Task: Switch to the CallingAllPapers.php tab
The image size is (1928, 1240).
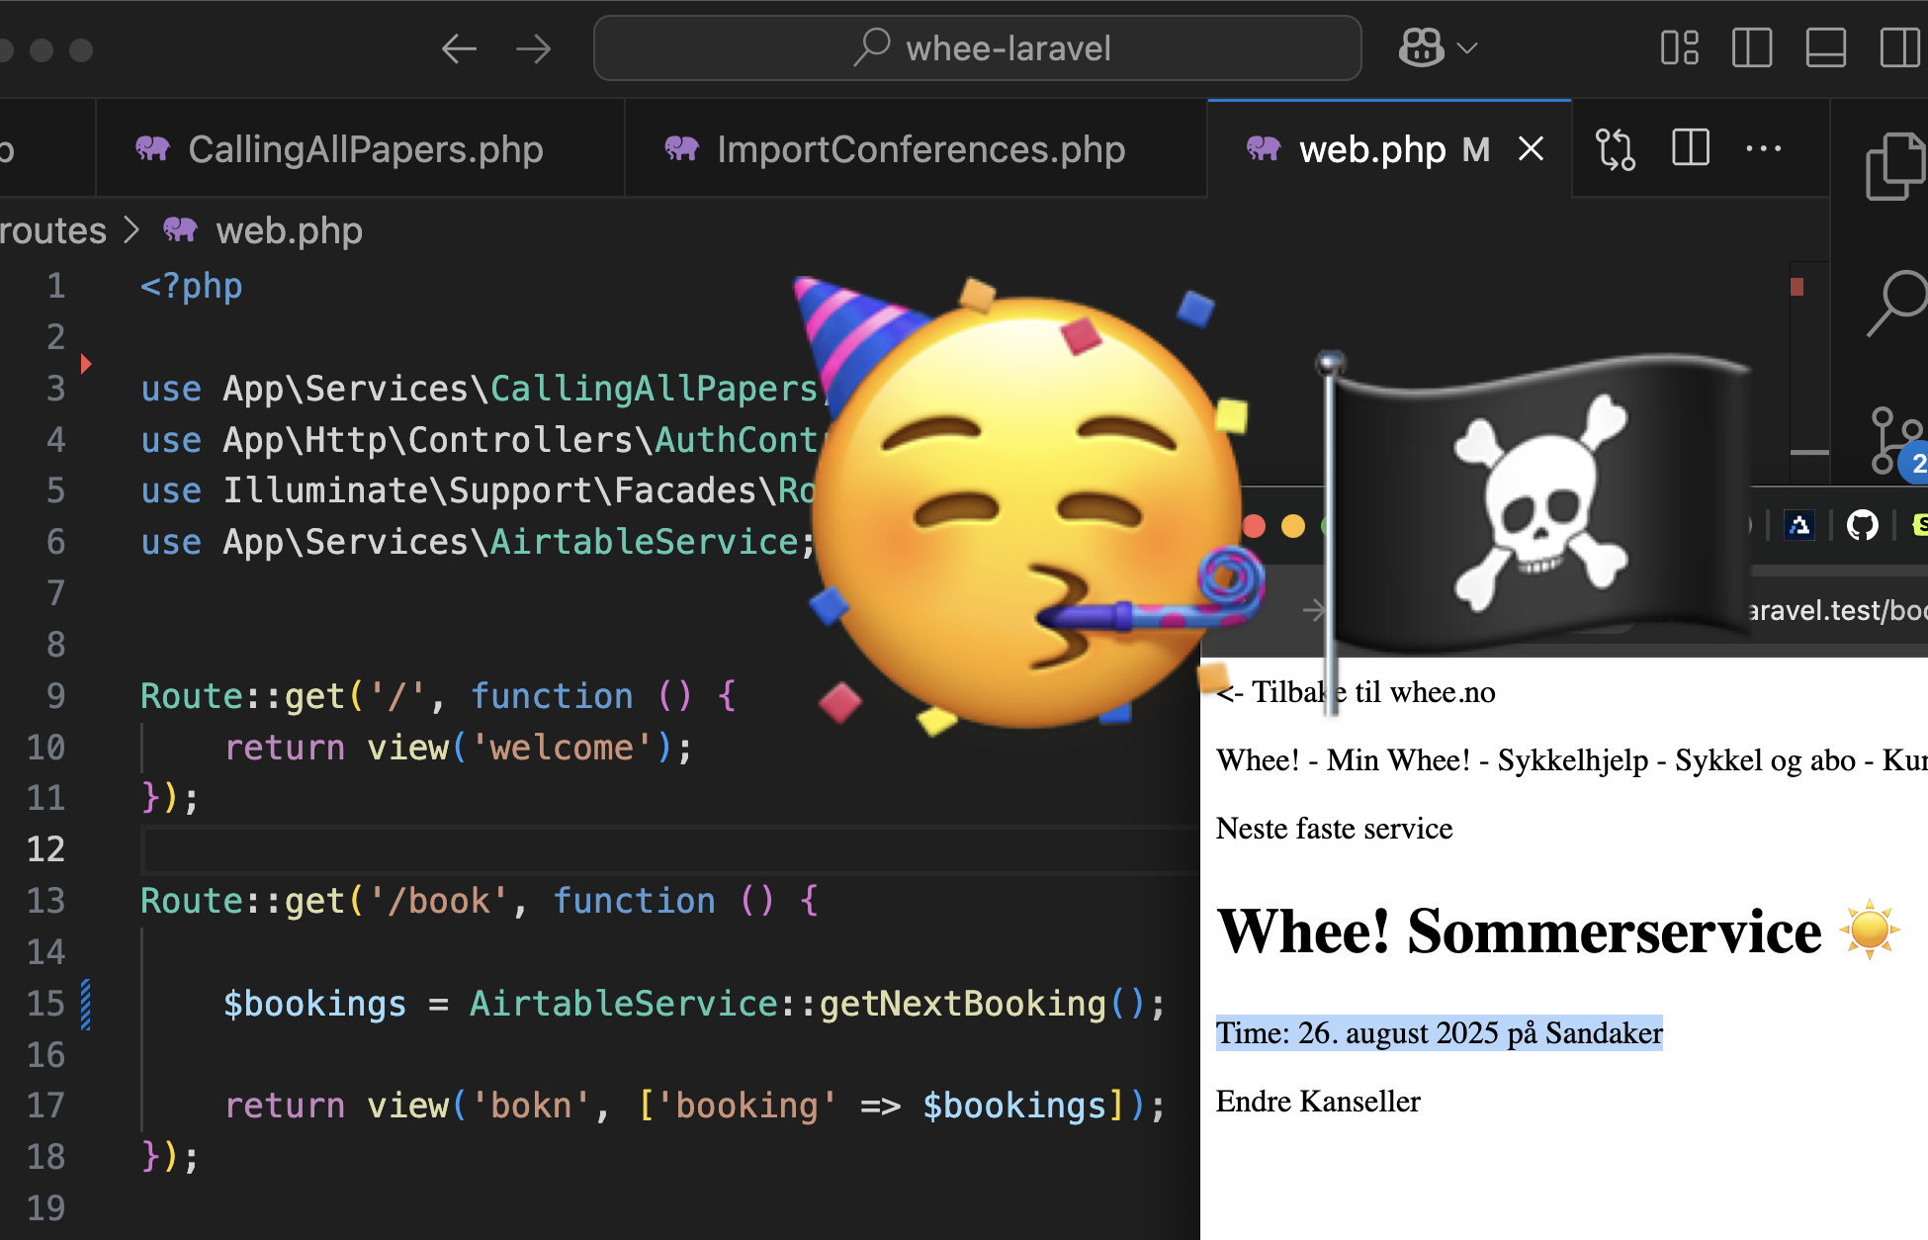Action: pos(361,149)
